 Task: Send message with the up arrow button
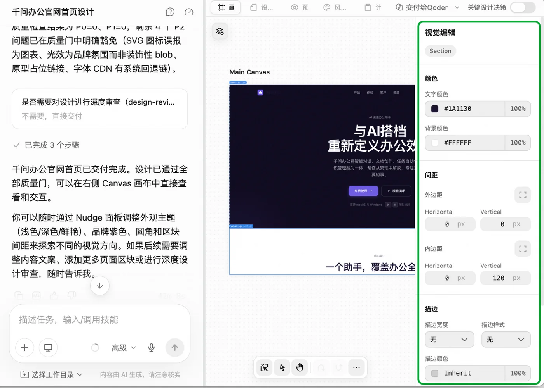coord(175,348)
